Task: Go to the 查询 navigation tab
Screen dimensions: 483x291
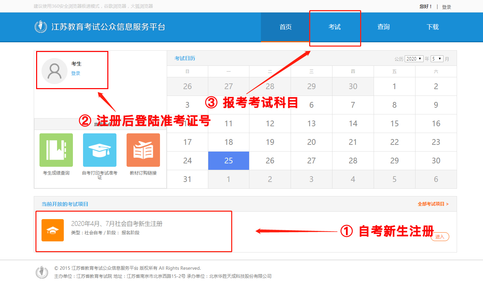Action: [383, 27]
